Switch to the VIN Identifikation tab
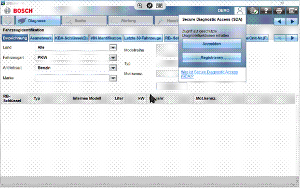 click(x=106, y=38)
